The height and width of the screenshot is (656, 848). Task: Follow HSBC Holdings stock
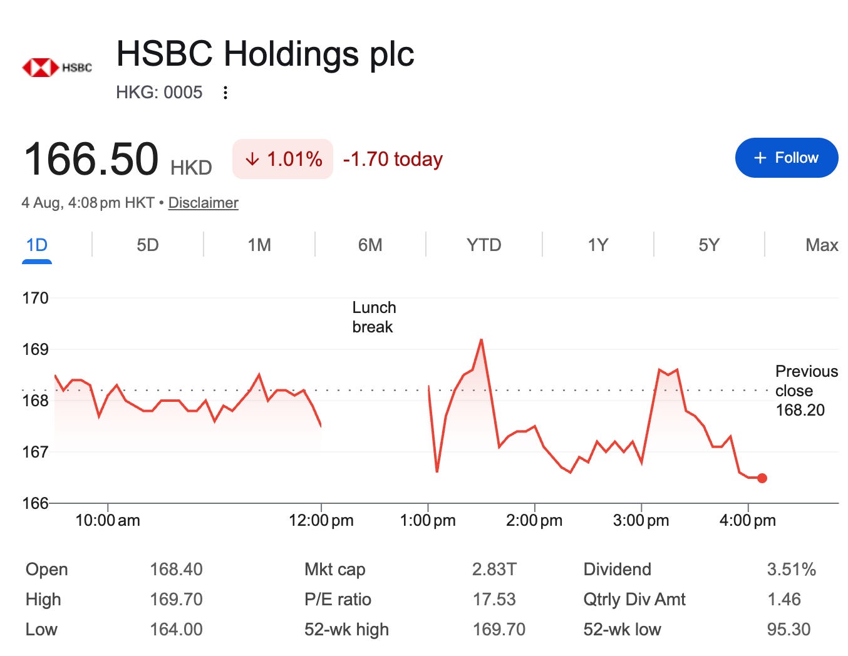[787, 158]
